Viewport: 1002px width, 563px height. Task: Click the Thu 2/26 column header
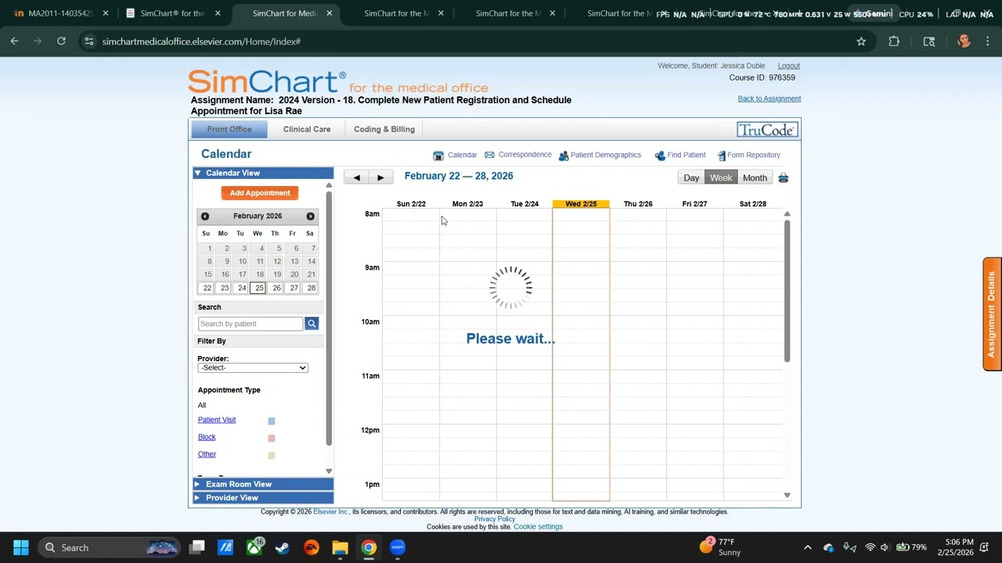pos(638,204)
